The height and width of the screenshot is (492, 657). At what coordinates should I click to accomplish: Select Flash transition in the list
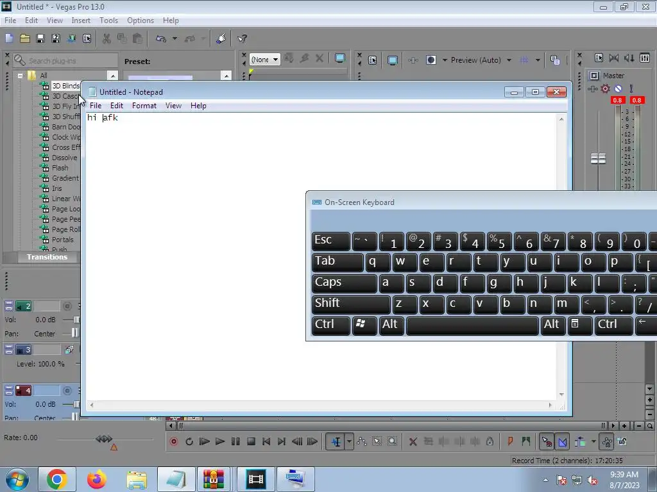coord(60,168)
